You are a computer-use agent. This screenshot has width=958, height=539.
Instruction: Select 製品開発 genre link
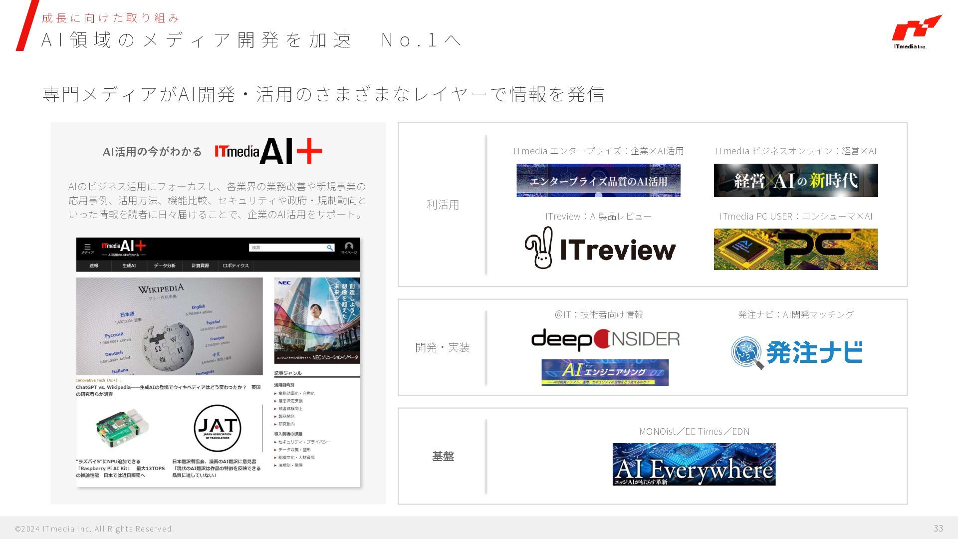click(x=286, y=416)
